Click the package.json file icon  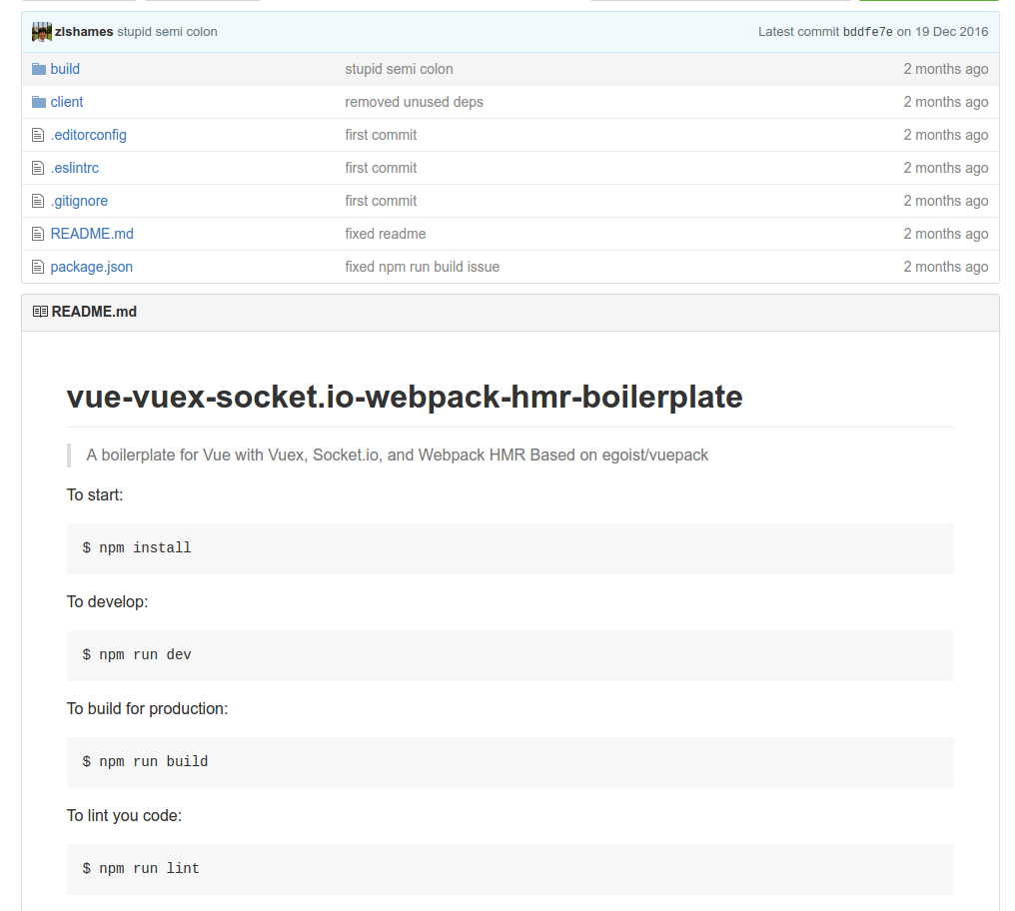pyautogui.click(x=39, y=267)
